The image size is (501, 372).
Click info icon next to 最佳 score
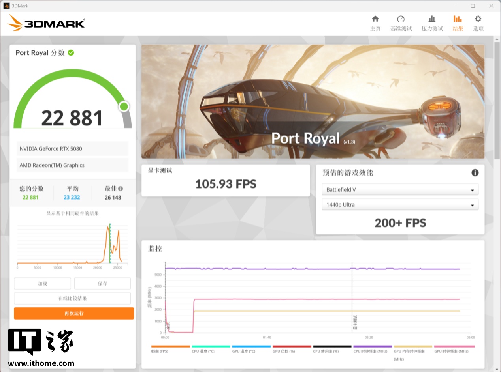tap(121, 189)
